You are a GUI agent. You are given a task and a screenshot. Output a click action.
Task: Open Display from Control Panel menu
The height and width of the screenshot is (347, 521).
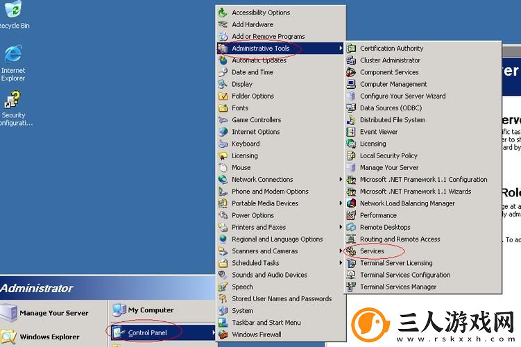pyautogui.click(x=281, y=84)
